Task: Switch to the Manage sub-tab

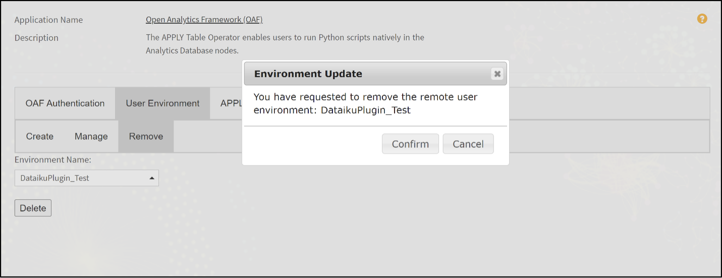Action: [91, 136]
